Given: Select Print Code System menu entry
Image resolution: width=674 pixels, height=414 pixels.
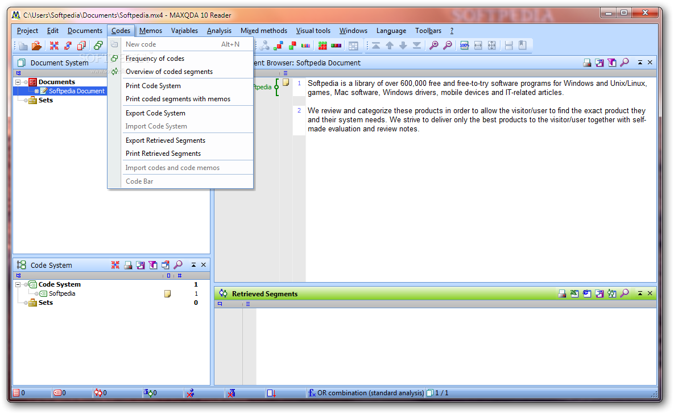Looking at the screenshot, I should click(x=180, y=86).
